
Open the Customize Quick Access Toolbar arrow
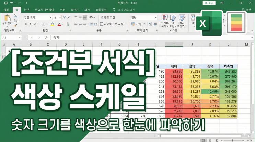point(27,3)
